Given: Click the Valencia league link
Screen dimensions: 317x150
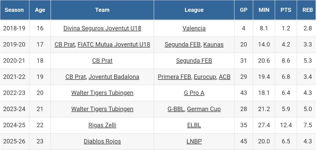Looking at the screenshot, I should coord(194,28).
